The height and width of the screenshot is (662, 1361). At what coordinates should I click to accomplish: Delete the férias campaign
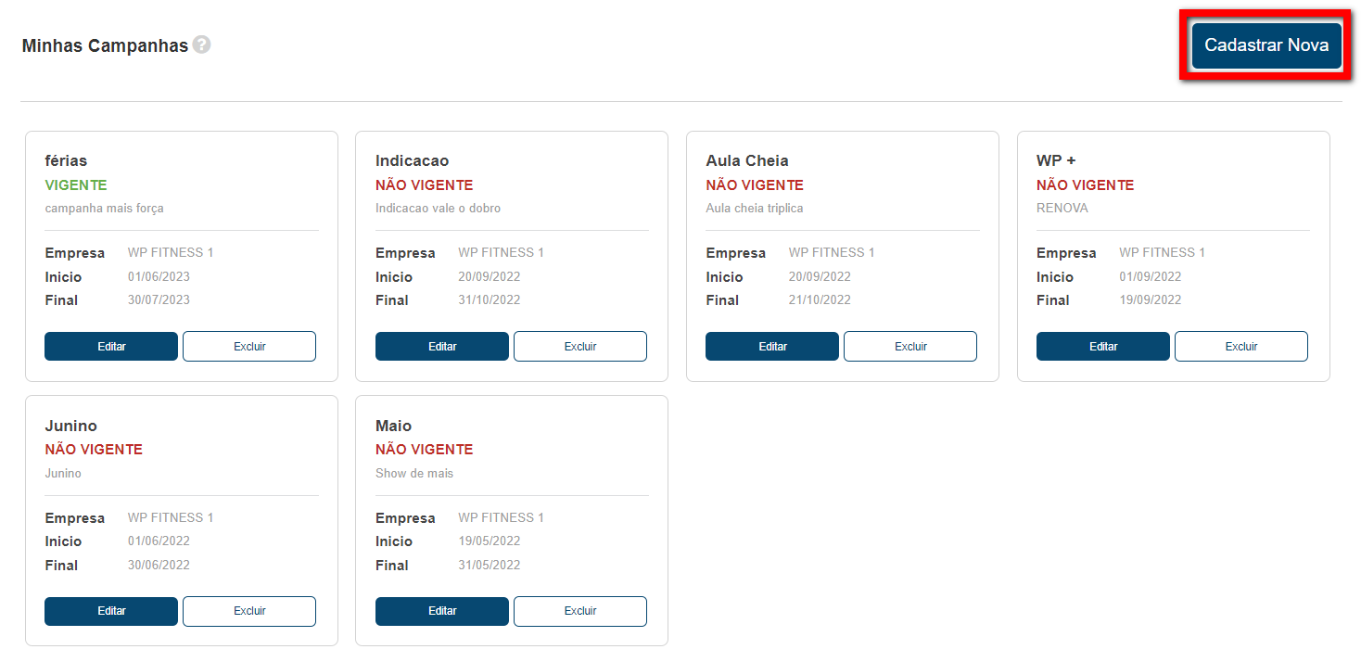point(249,347)
